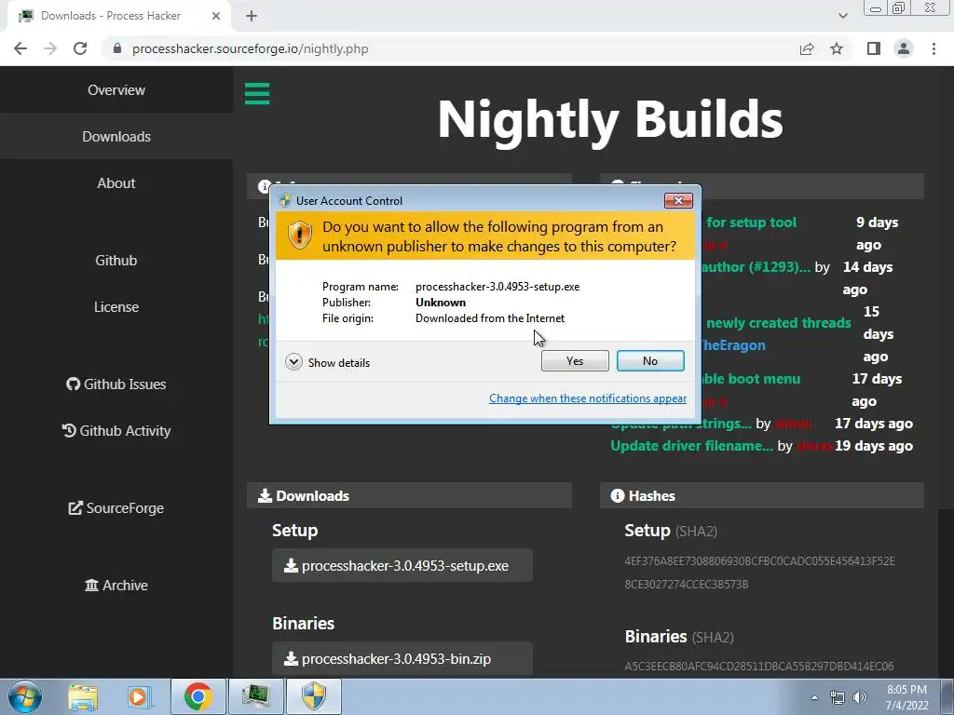Click the address bar URL
The height and width of the screenshot is (715, 954).
[x=250, y=48]
